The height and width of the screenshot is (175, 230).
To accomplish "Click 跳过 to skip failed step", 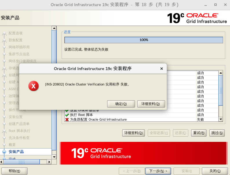I will [217, 133].
